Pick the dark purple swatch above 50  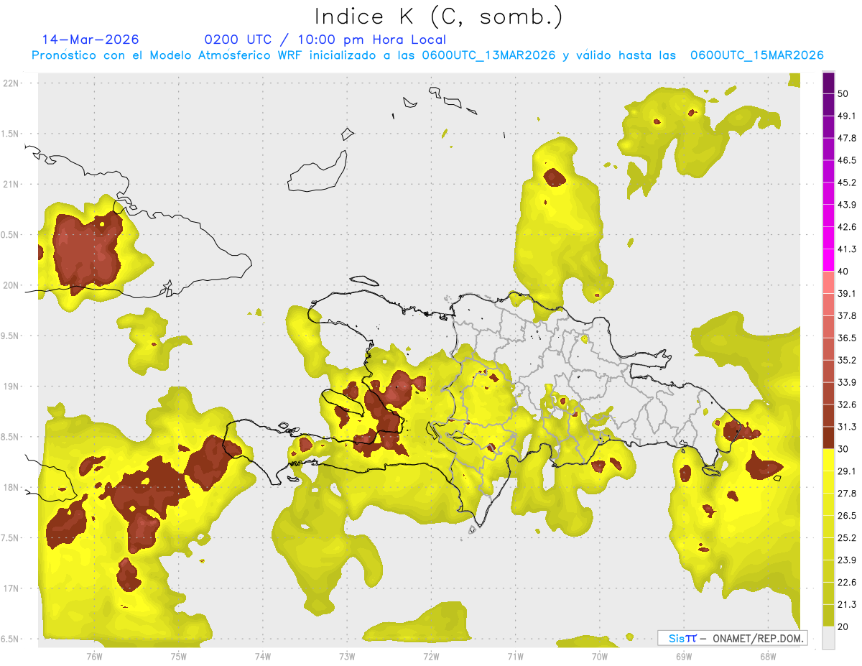pyautogui.click(x=828, y=83)
